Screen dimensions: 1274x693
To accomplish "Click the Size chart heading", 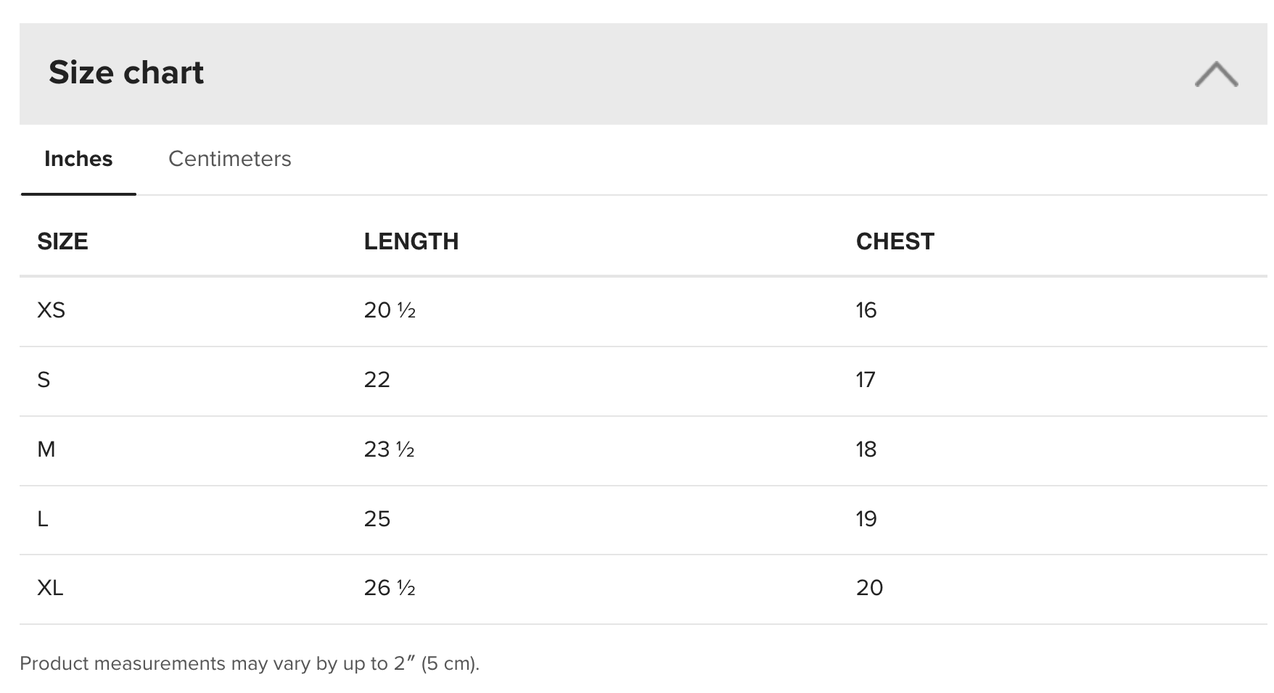I will (x=126, y=72).
